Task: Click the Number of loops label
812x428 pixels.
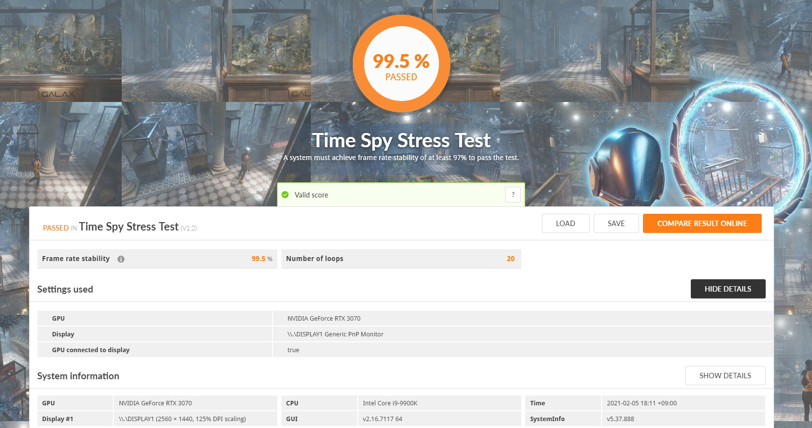Action: coord(314,259)
